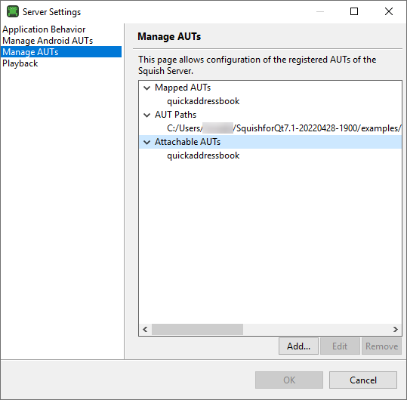Click the Squish Server Settings title icon
The image size is (407, 400).
(x=13, y=11)
